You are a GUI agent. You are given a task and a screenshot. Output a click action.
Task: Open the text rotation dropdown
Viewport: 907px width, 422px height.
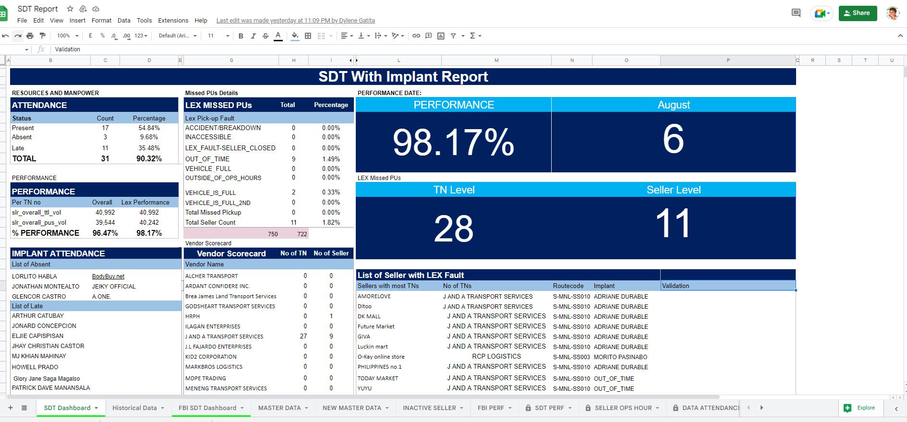398,36
